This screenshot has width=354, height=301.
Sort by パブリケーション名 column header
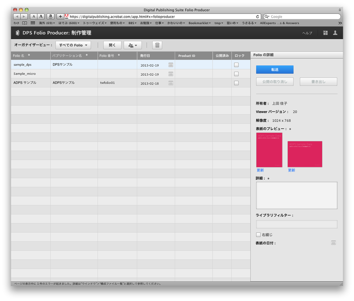(x=74, y=56)
